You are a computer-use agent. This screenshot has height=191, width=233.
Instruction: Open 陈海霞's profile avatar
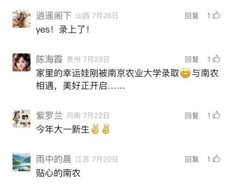(x=21, y=63)
